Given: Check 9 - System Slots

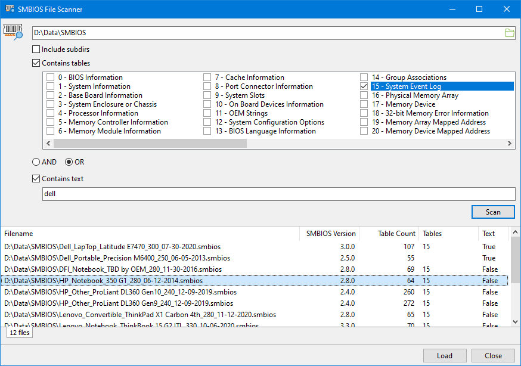Looking at the screenshot, I should (x=207, y=95).
